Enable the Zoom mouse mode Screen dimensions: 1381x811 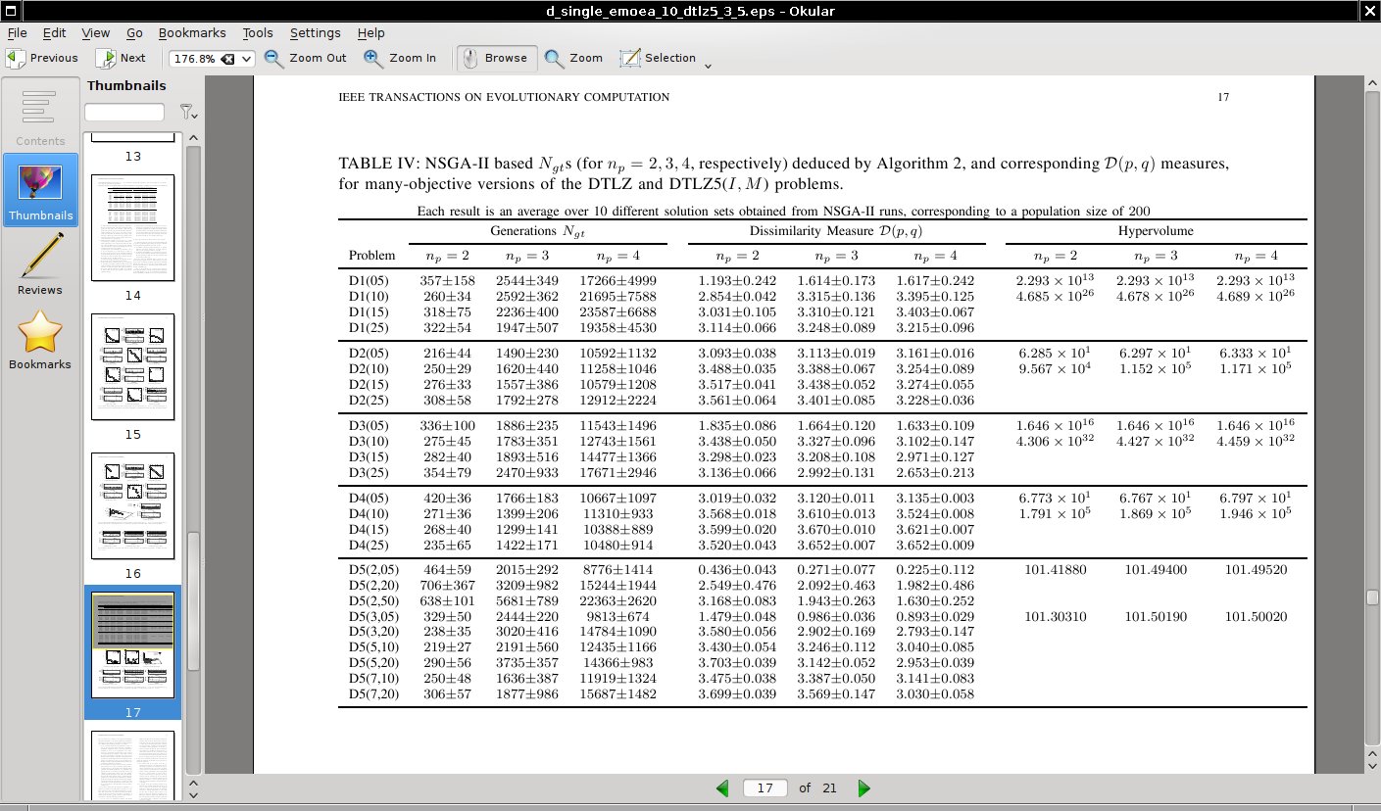574,58
